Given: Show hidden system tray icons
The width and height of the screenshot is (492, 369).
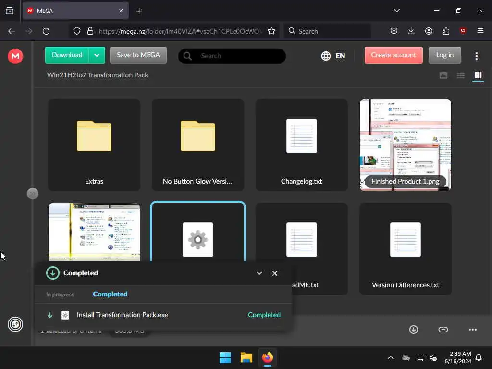Looking at the screenshot, I should click(x=391, y=357).
